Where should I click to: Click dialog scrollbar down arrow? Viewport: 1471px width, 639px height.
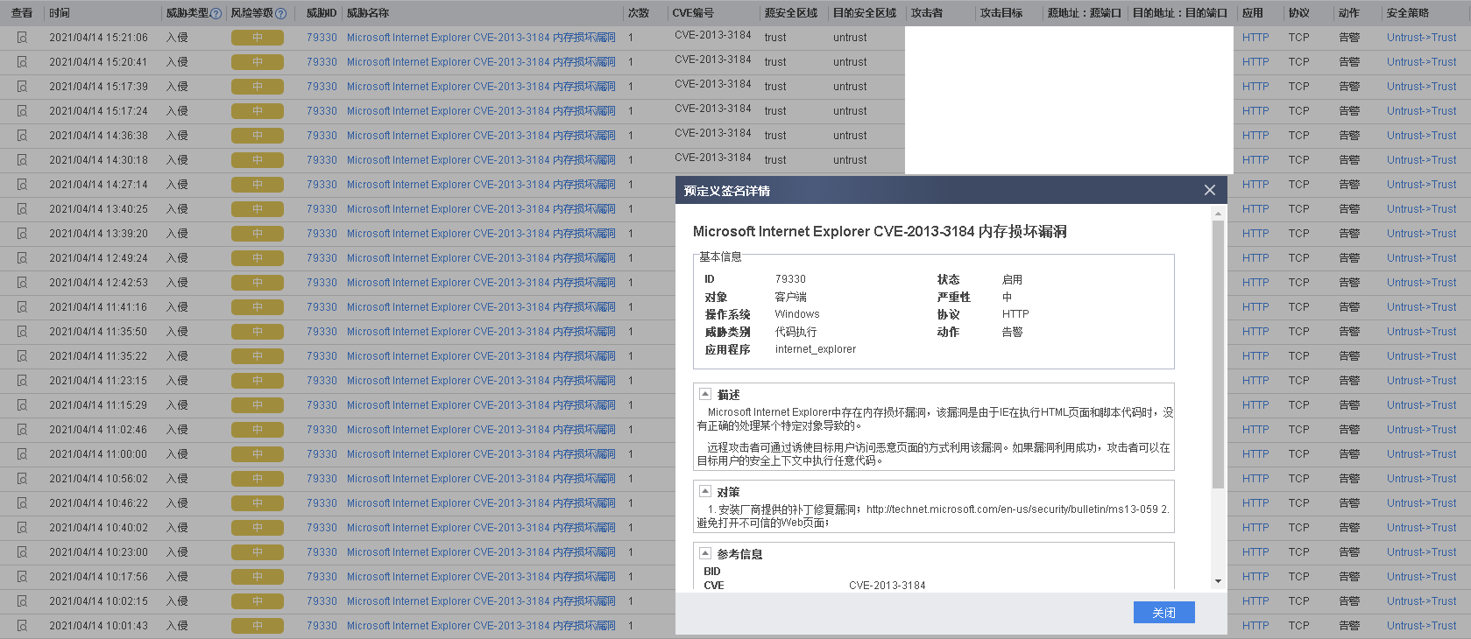(x=1218, y=581)
